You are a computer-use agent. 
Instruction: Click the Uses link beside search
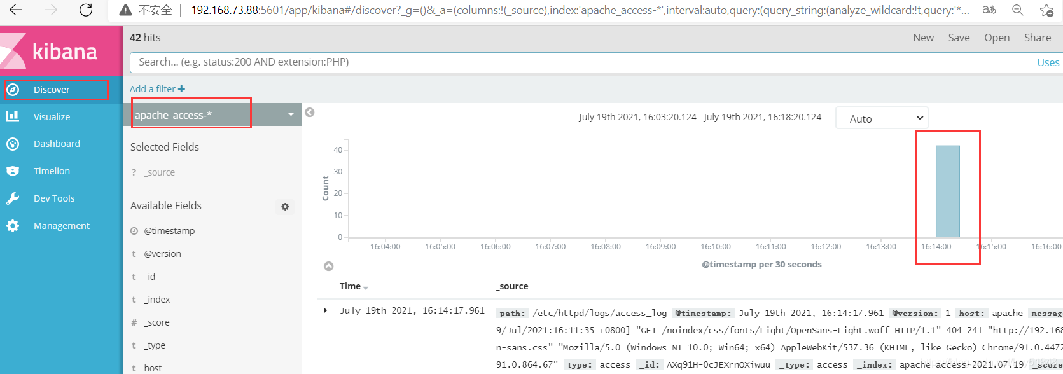click(x=1048, y=62)
